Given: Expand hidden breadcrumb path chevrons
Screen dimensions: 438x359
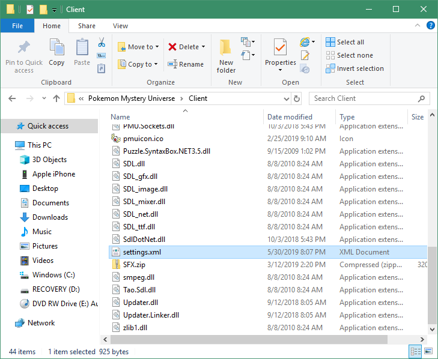Looking at the screenshot, I should (x=81, y=98).
